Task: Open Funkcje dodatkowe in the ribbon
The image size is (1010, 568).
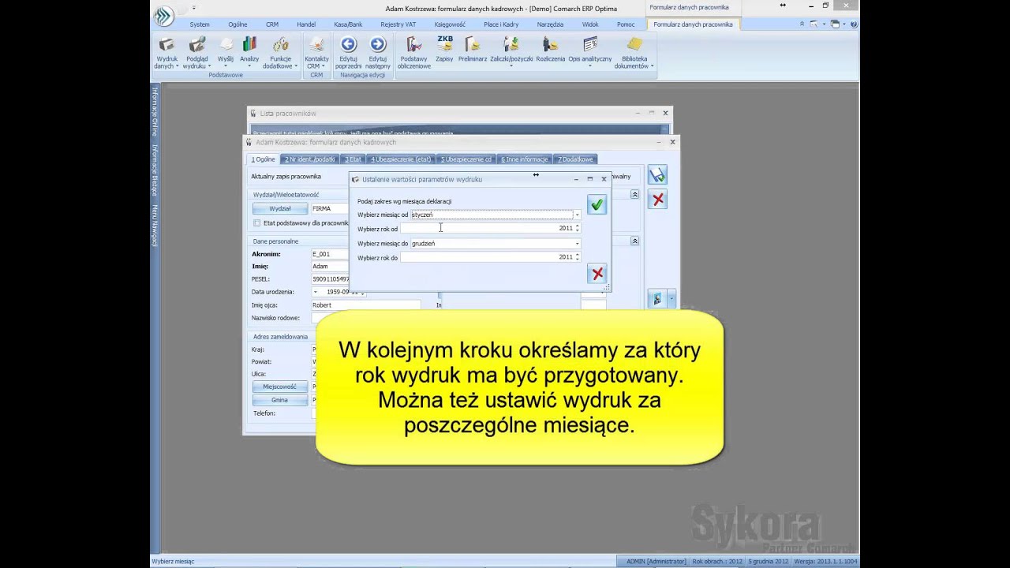Action: click(x=280, y=52)
